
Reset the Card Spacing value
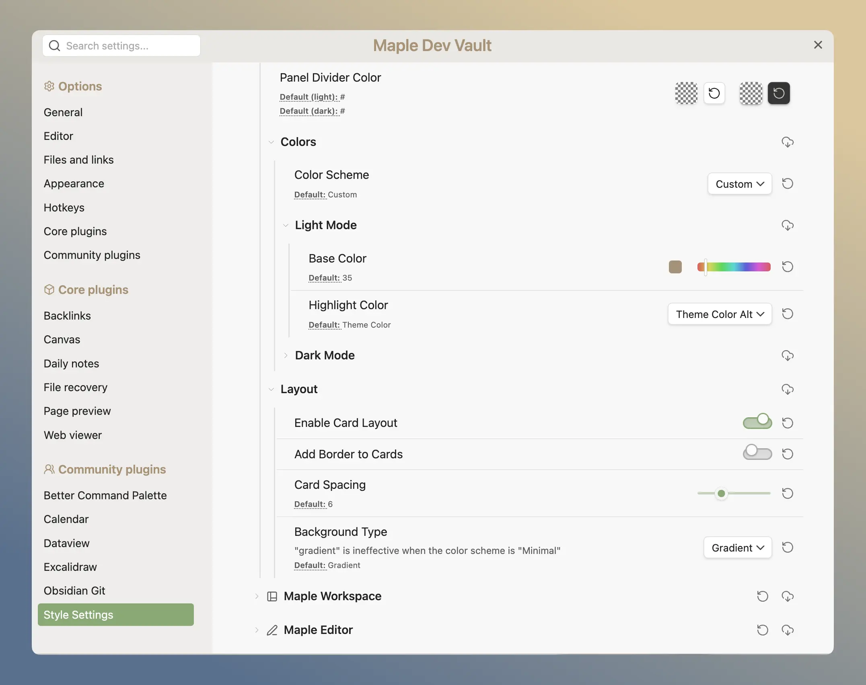(x=787, y=493)
